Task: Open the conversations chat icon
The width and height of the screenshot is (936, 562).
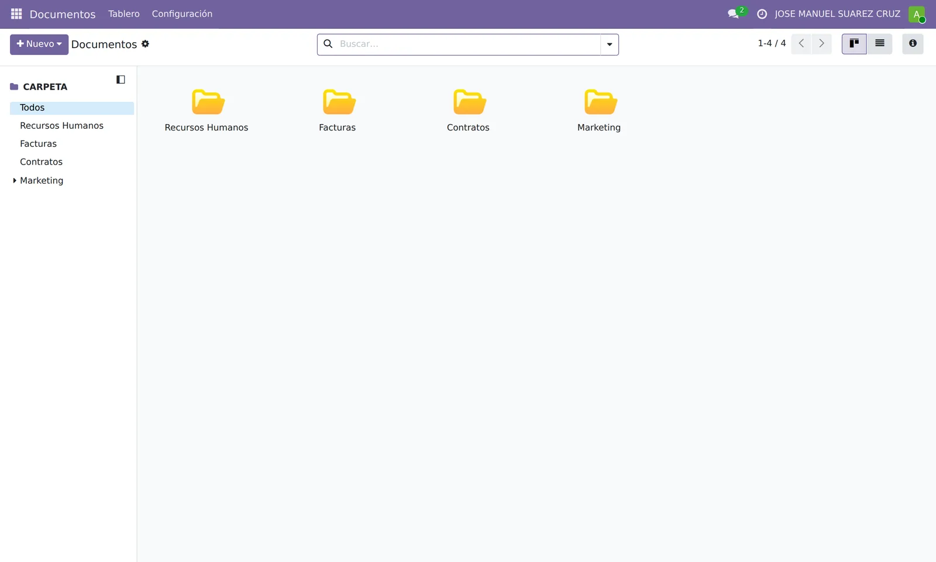Action: click(734, 13)
